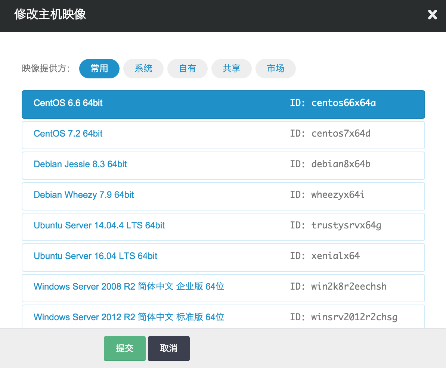Open the 市场 provider tab

click(x=276, y=69)
